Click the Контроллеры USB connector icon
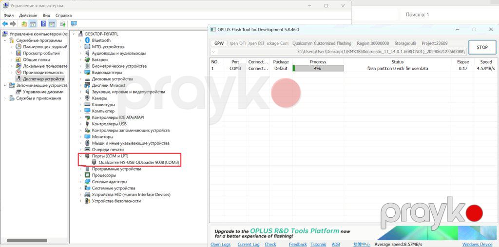 (88, 124)
